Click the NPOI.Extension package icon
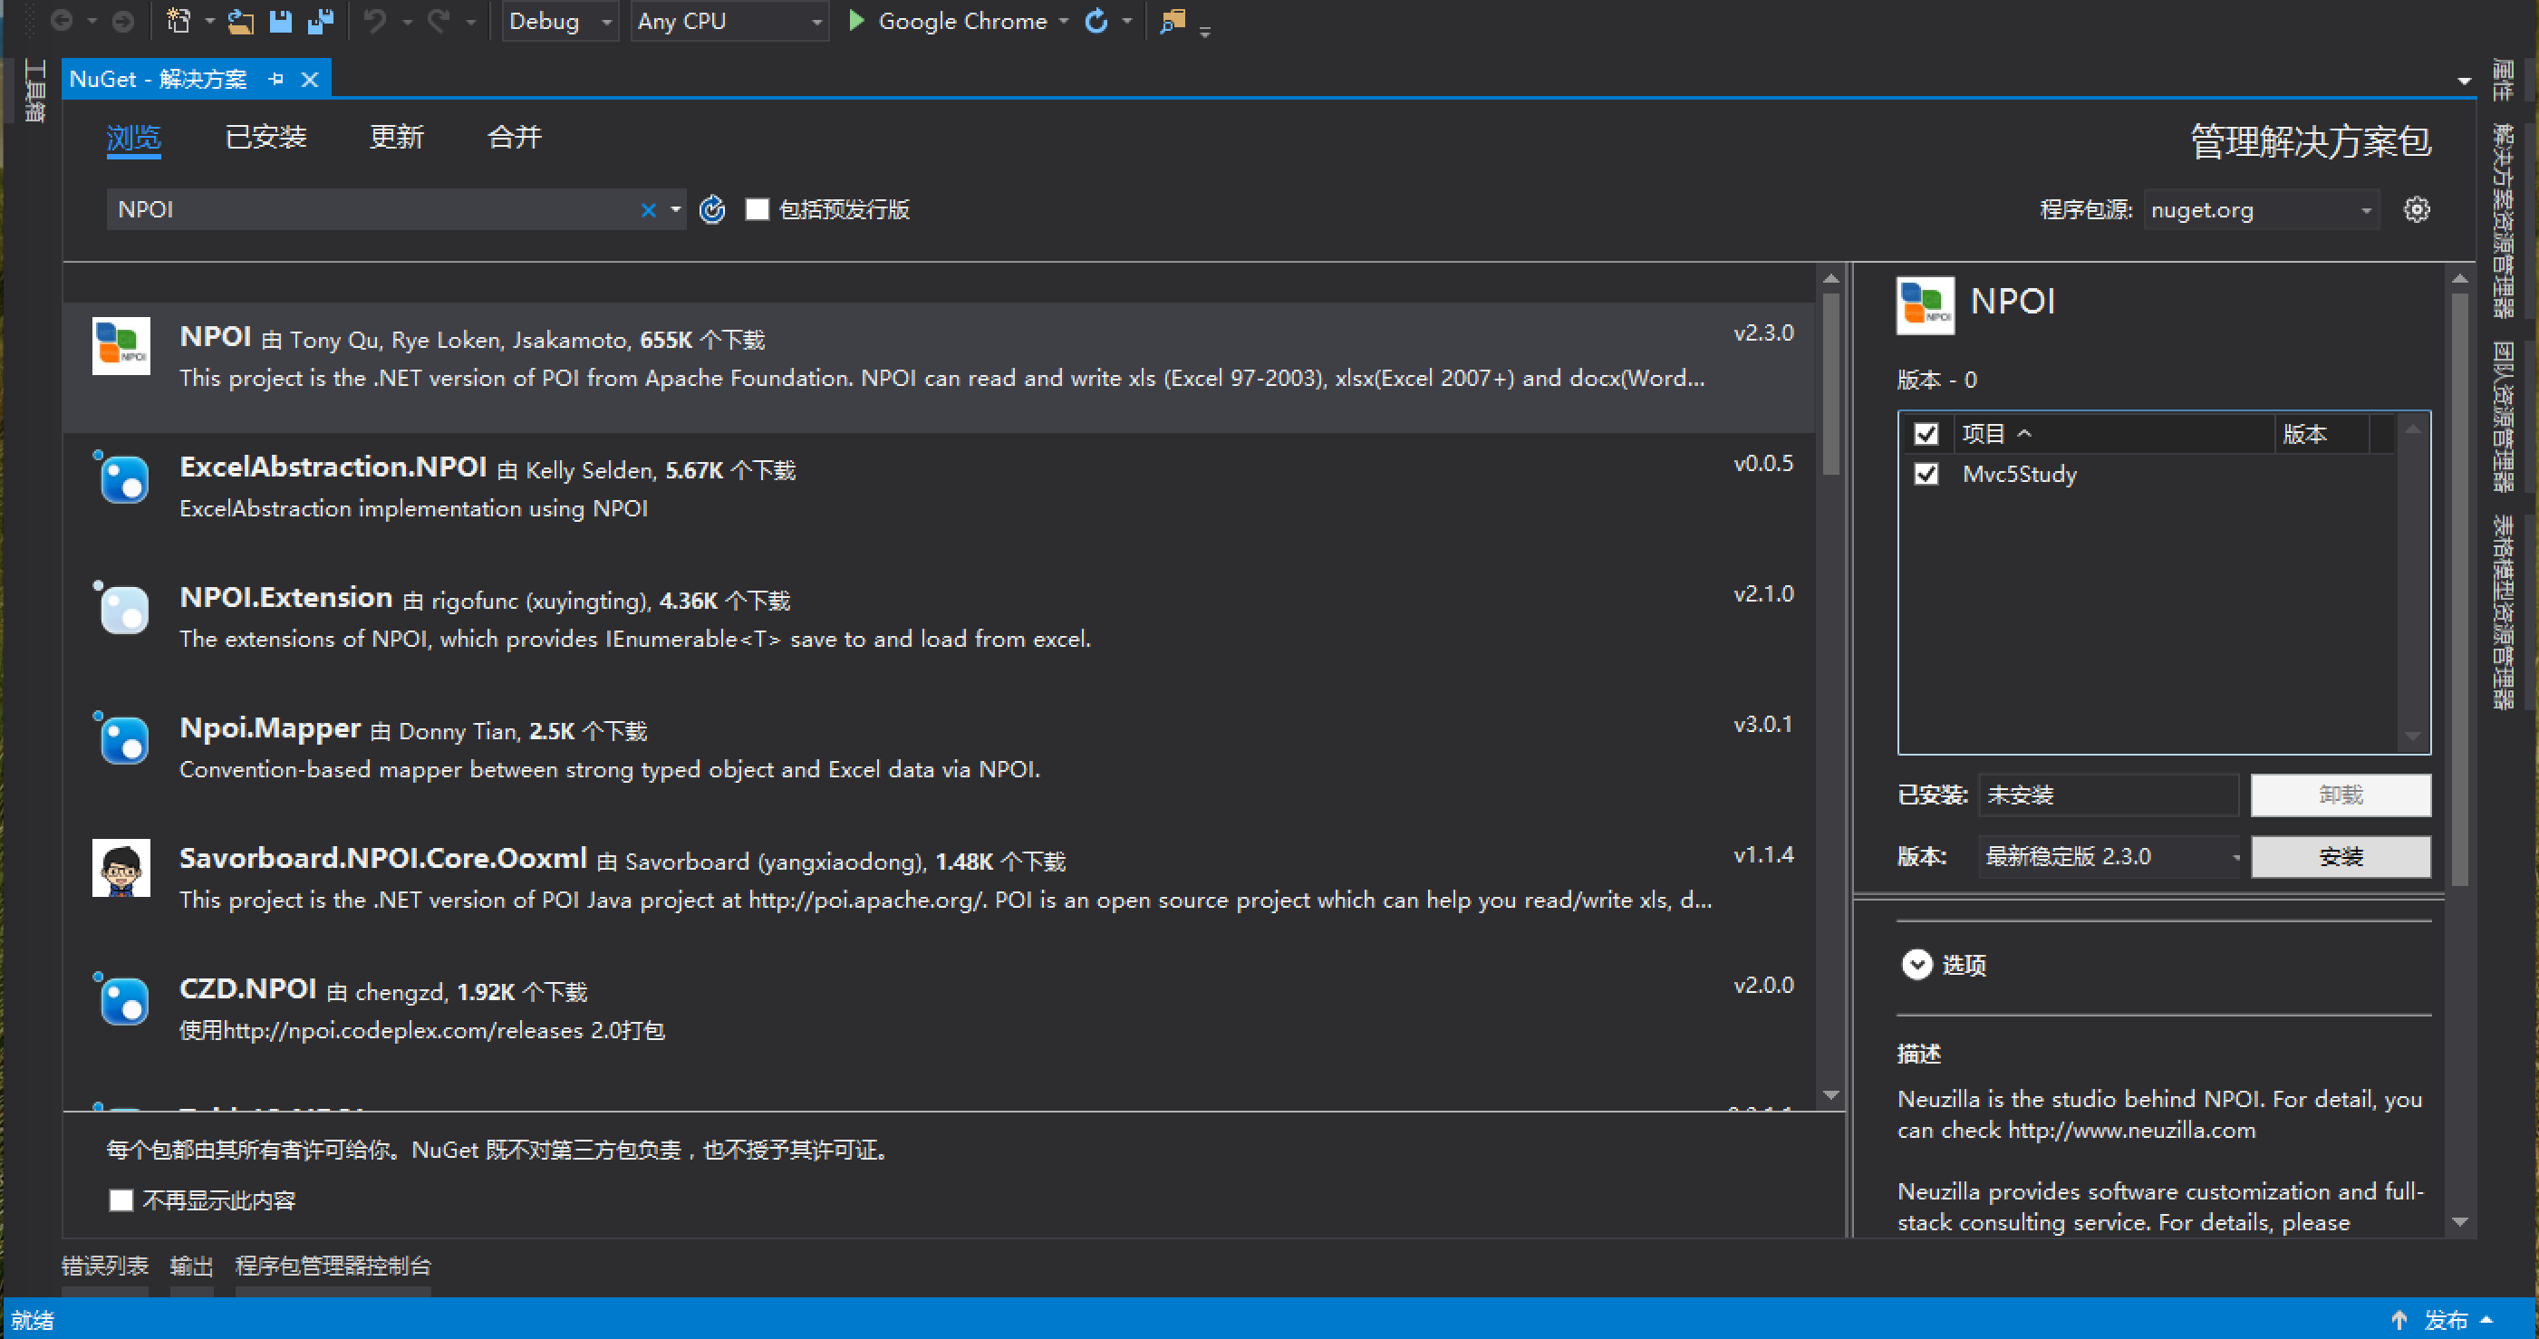Image resolution: width=2539 pixels, height=1339 pixels. (x=121, y=607)
